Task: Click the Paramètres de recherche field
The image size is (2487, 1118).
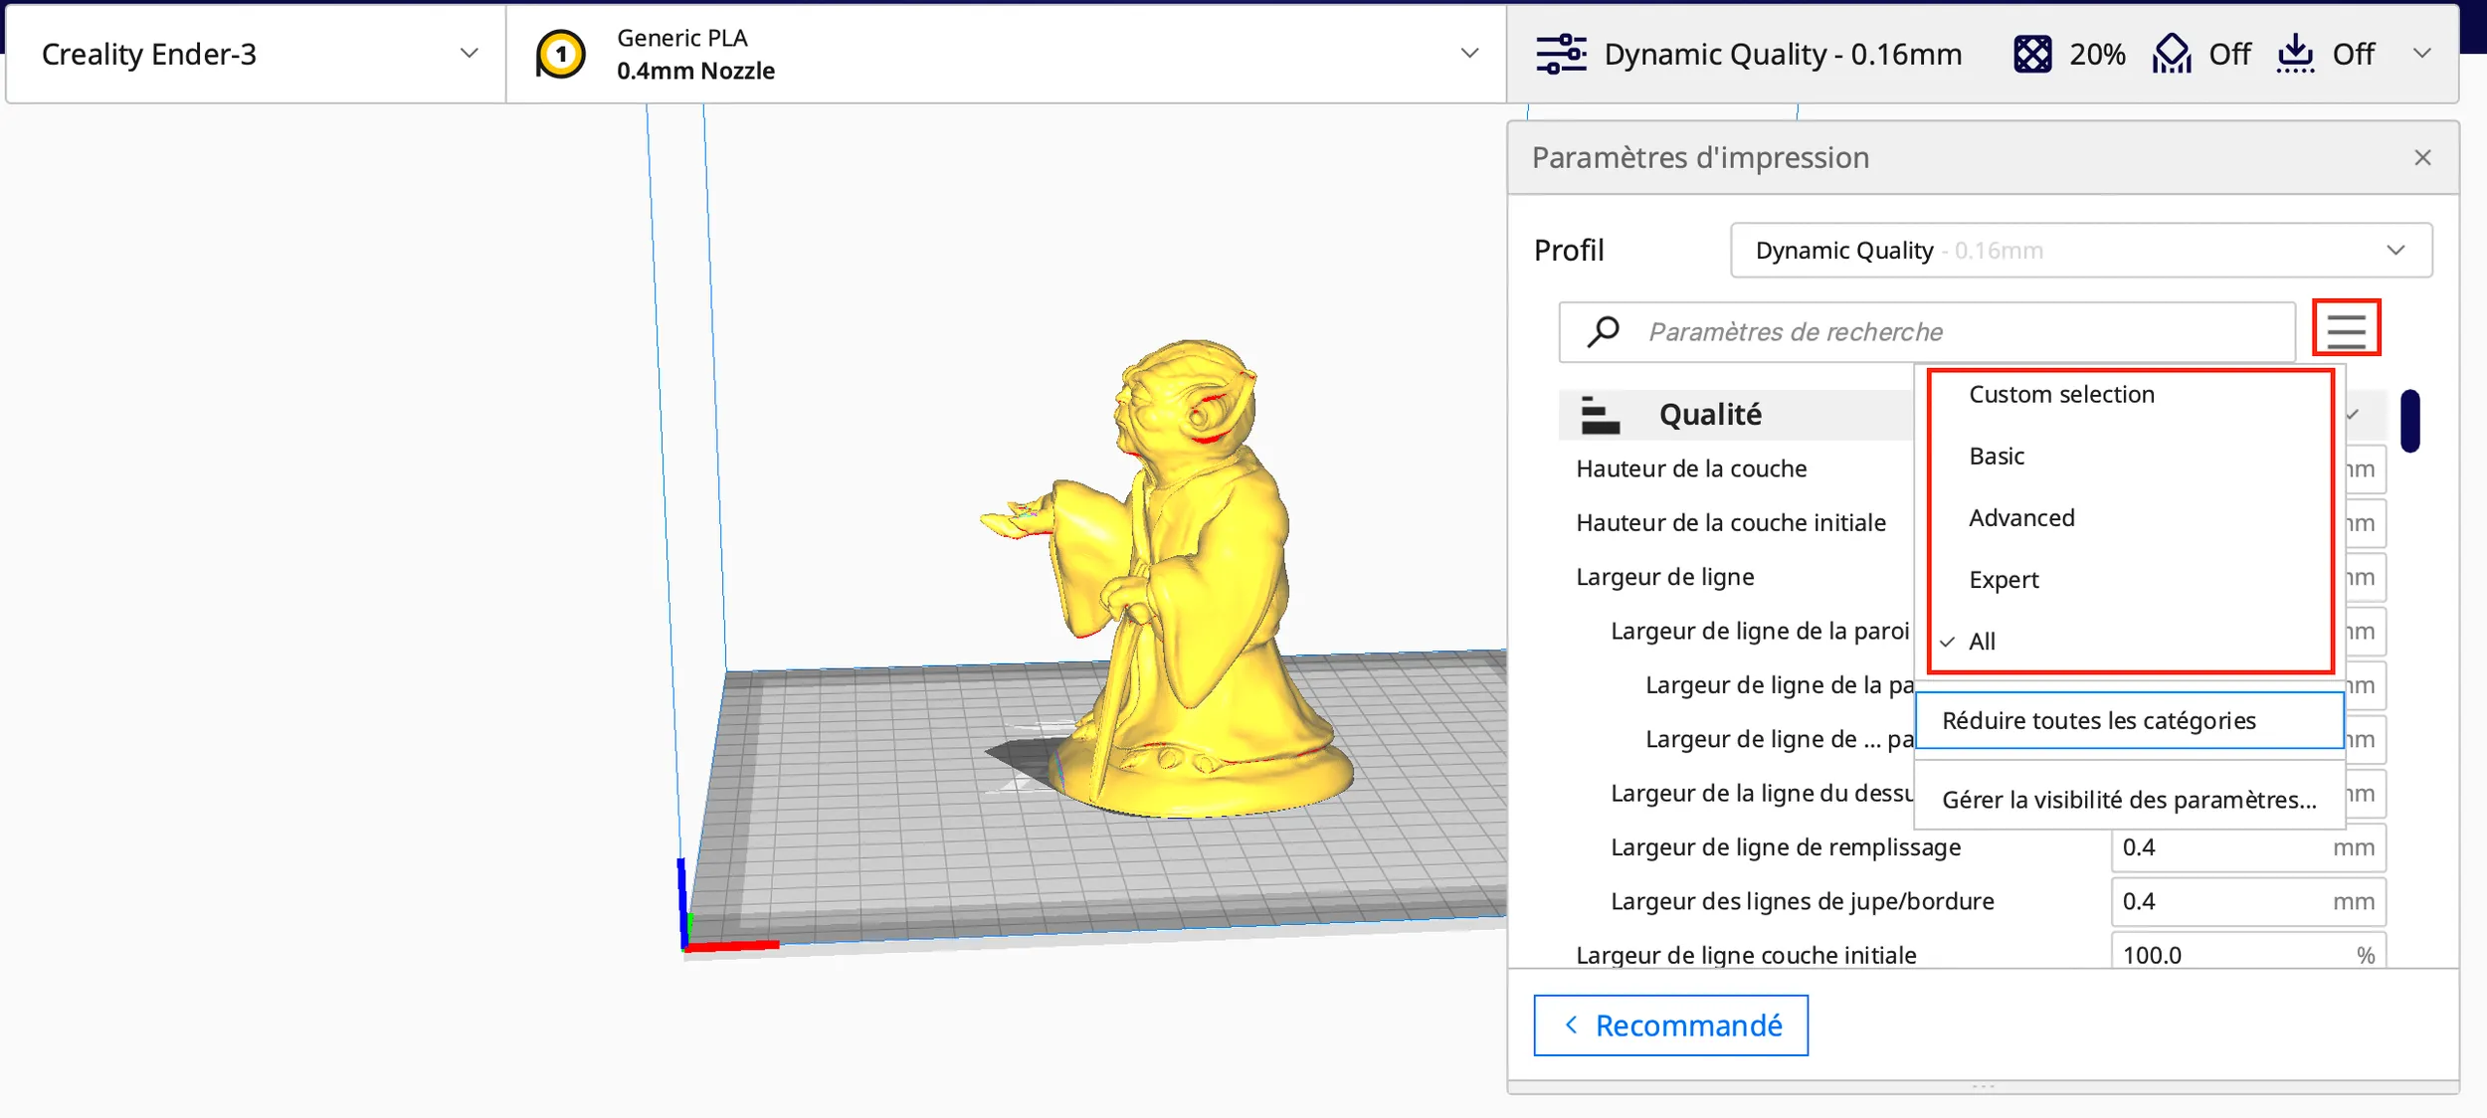Action: [1927, 331]
